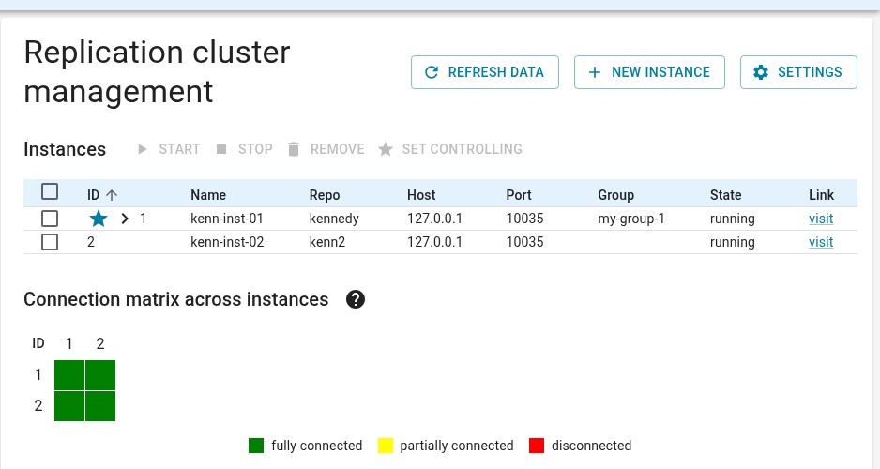Click matrix cell row 2 column 2
This screenshot has width=880, height=469.
click(x=100, y=406)
